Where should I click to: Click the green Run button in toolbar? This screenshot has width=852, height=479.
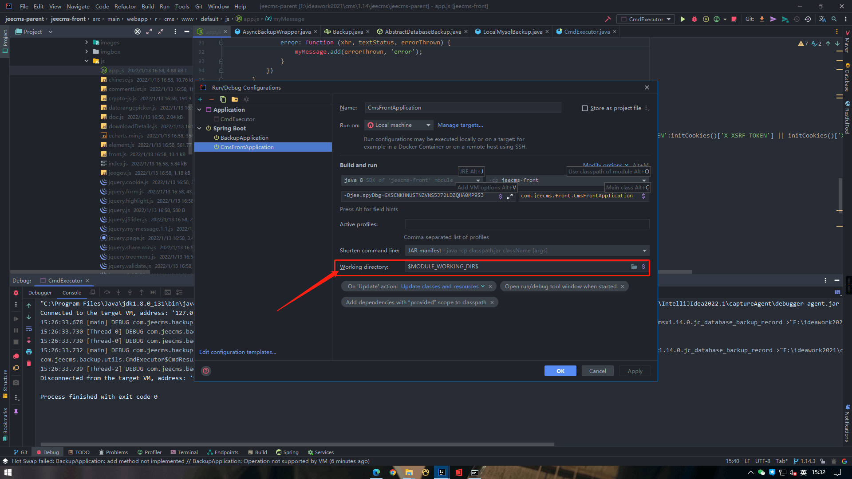tap(683, 19)
